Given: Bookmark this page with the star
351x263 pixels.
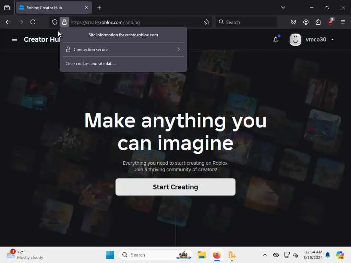Looking at the screenshot, I should [x=207, y=22].
